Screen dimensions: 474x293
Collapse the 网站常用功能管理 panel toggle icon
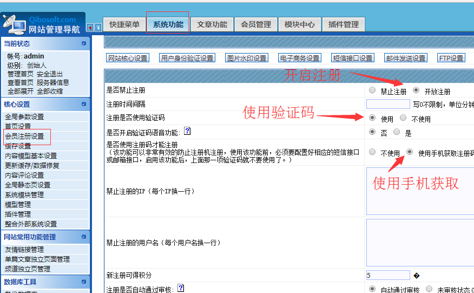point(84,237)
